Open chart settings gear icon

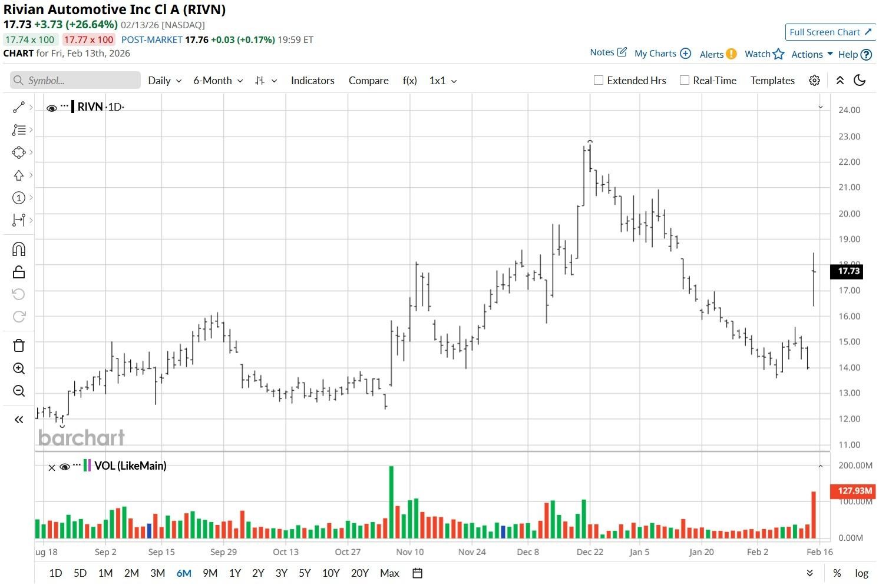(814, 81)
